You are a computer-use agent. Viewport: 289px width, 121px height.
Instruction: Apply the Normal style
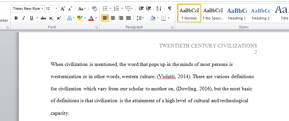pos(189,13)
